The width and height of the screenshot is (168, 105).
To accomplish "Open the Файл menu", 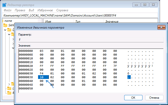I will (8, 10).
